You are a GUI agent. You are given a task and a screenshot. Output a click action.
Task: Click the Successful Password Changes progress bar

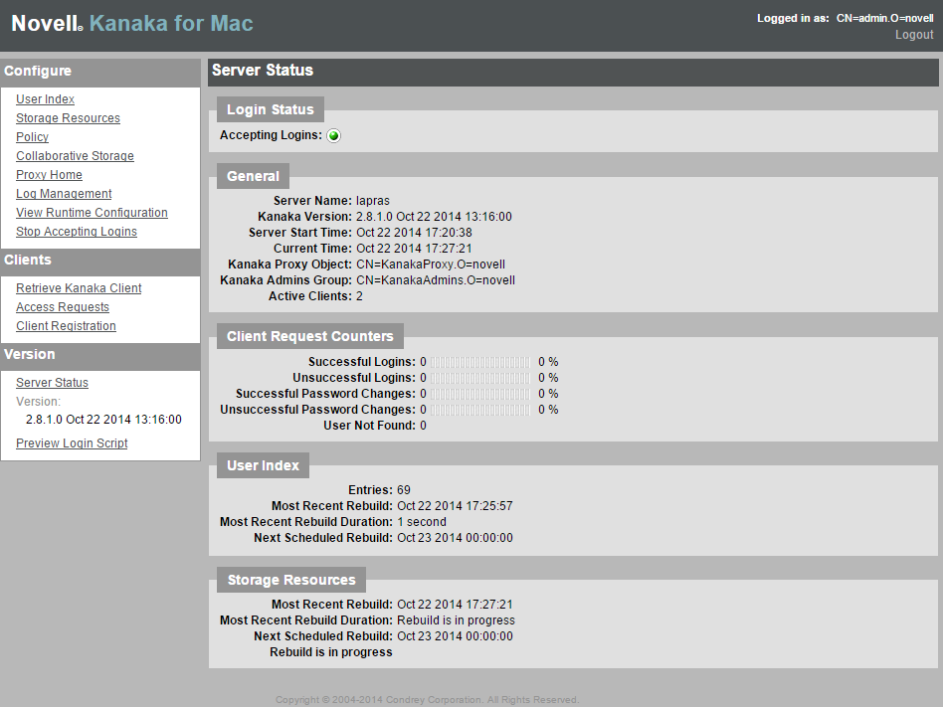pyautogui.click(x=480, y=394)
